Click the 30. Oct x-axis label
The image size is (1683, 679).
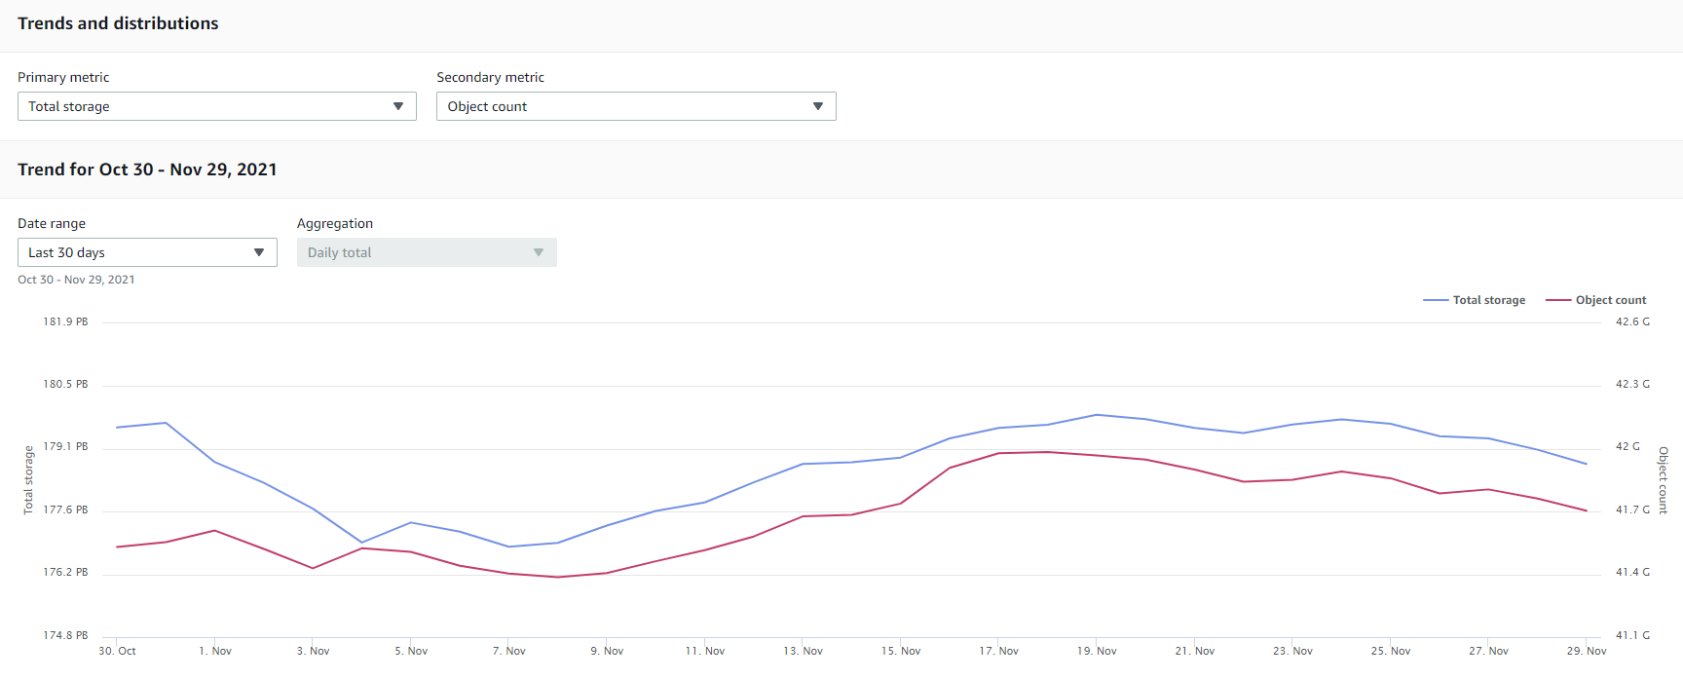point(117,651)
